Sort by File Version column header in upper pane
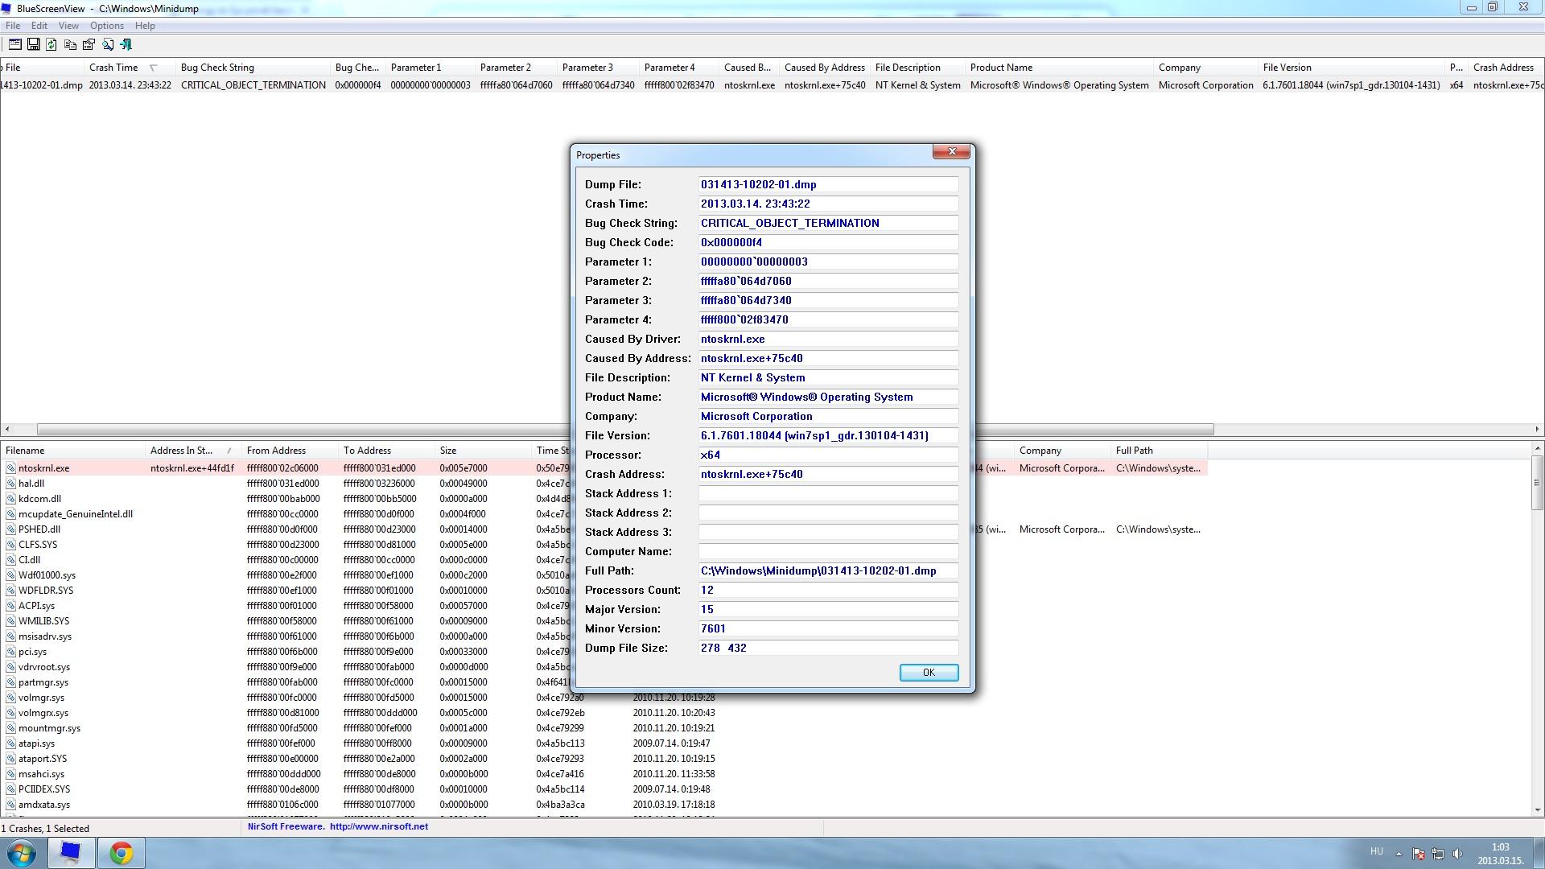 click(x=1352, y=68)
